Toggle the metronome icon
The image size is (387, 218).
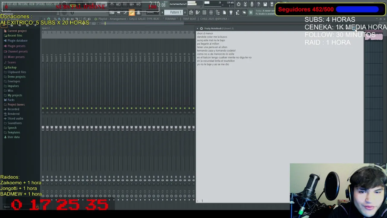[x=112, y=4]
